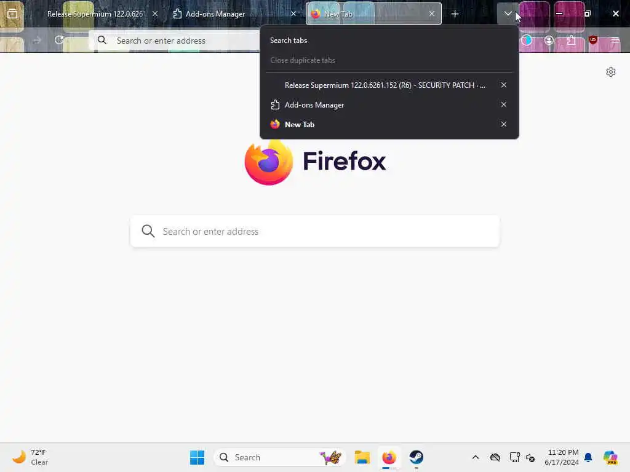Open notification bell on taskbar

pyautogui.click(x=588, y=457)
